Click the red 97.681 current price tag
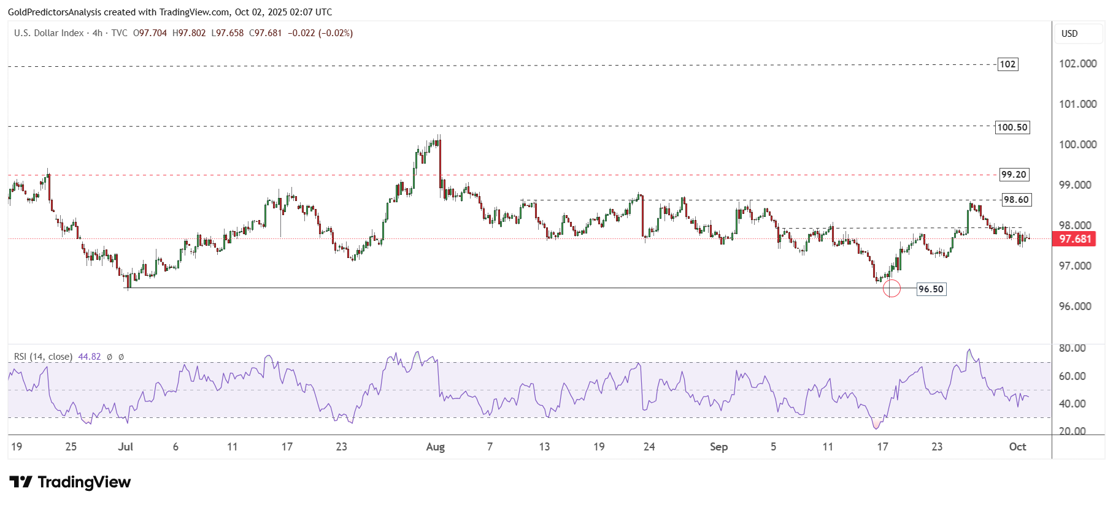1113x505 pixels. tap(1075, 239)
